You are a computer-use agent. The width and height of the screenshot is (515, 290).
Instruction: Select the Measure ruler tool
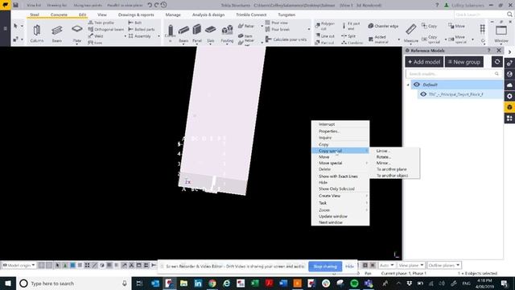click(x=411, y=33)
